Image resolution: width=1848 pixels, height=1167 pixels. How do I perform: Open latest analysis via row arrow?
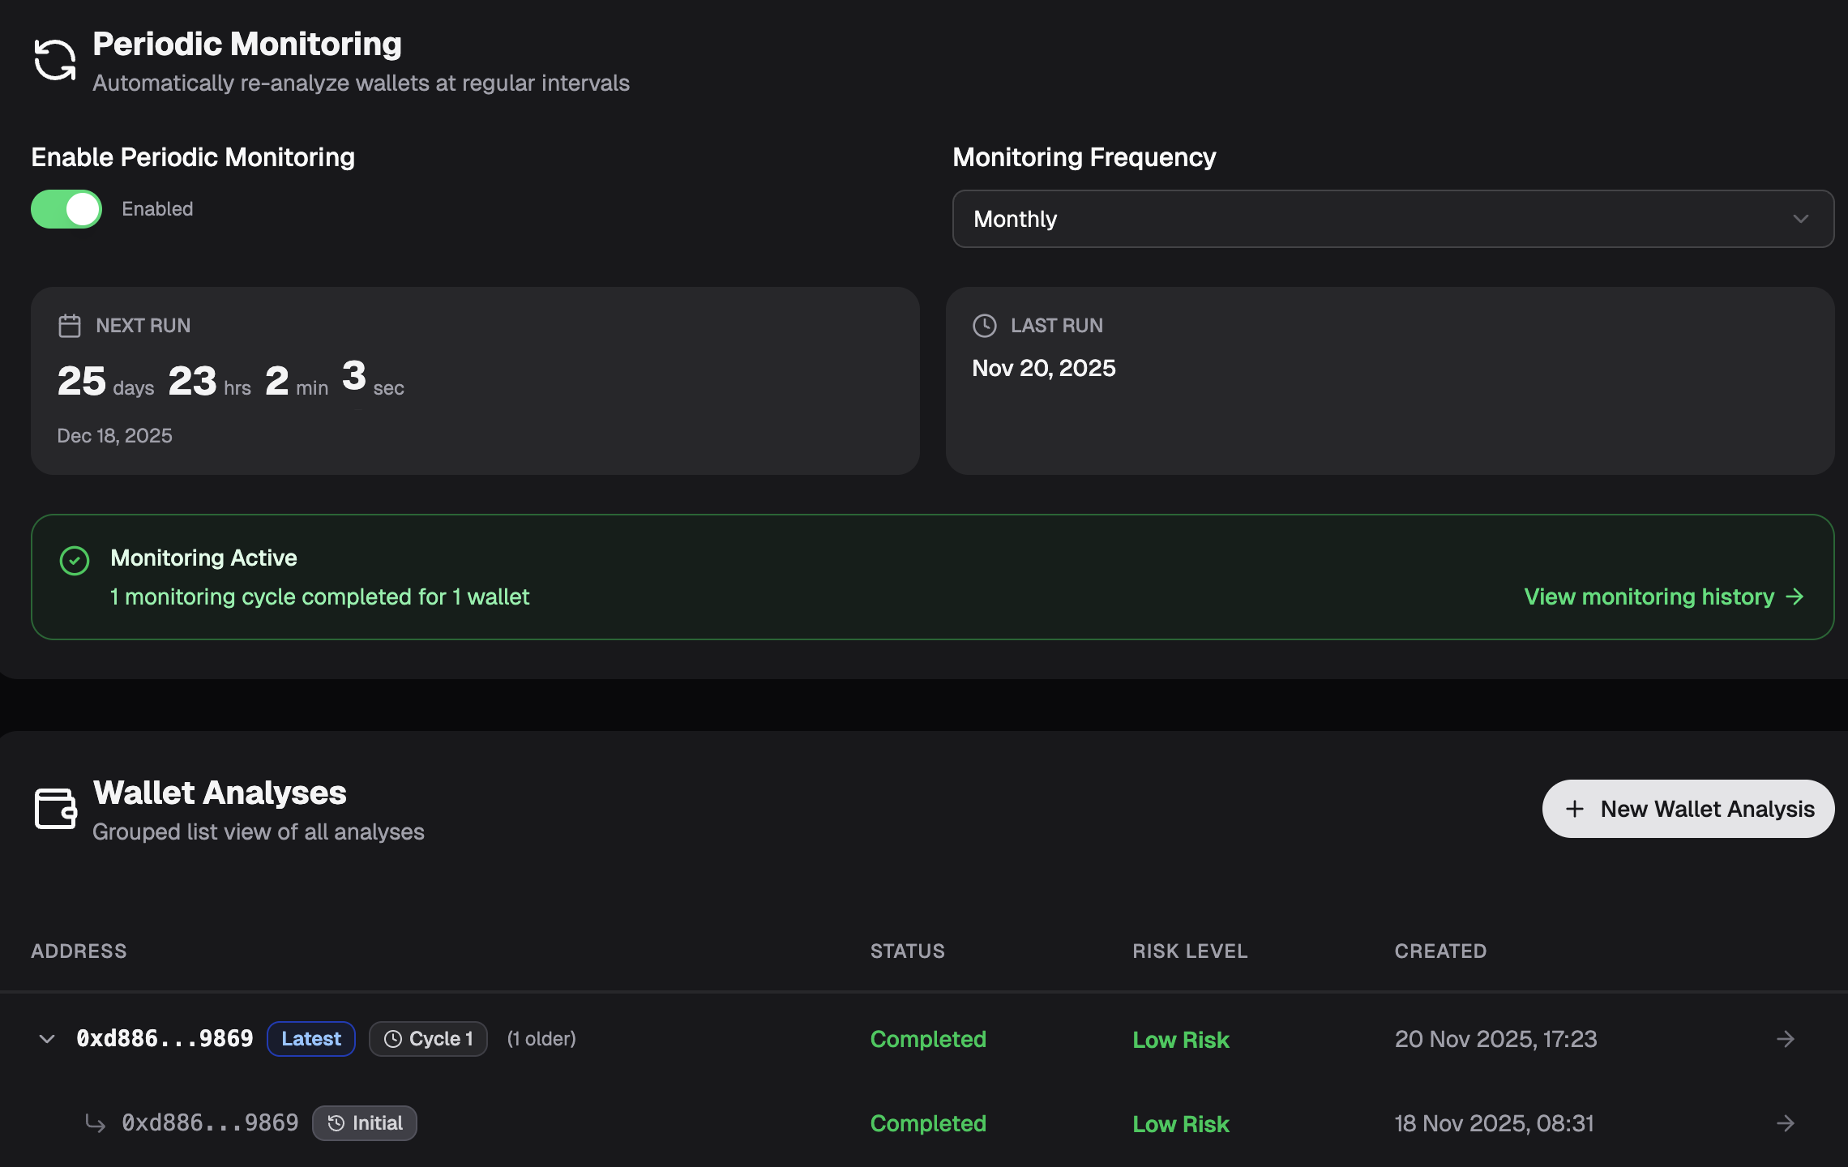pyautogui.click(x=1785, y=1039)
